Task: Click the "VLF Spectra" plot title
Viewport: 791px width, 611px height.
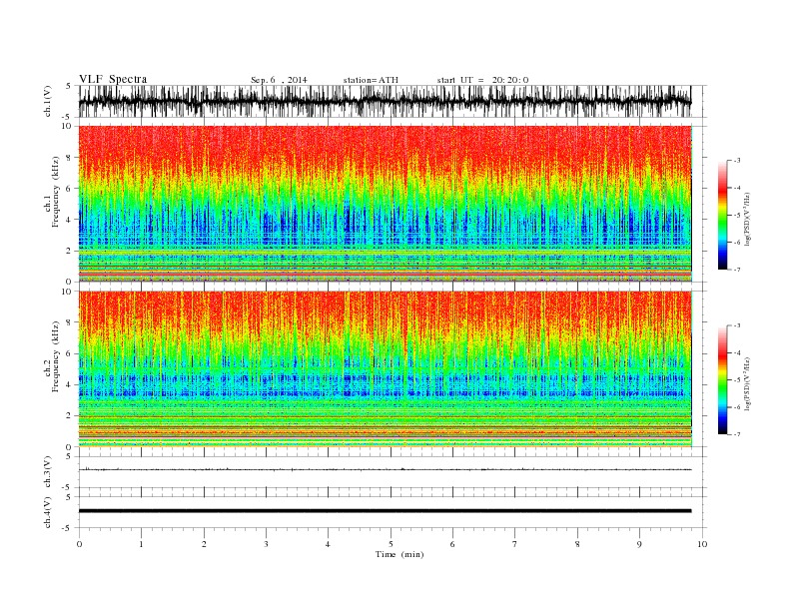Action: pos(113,79)
